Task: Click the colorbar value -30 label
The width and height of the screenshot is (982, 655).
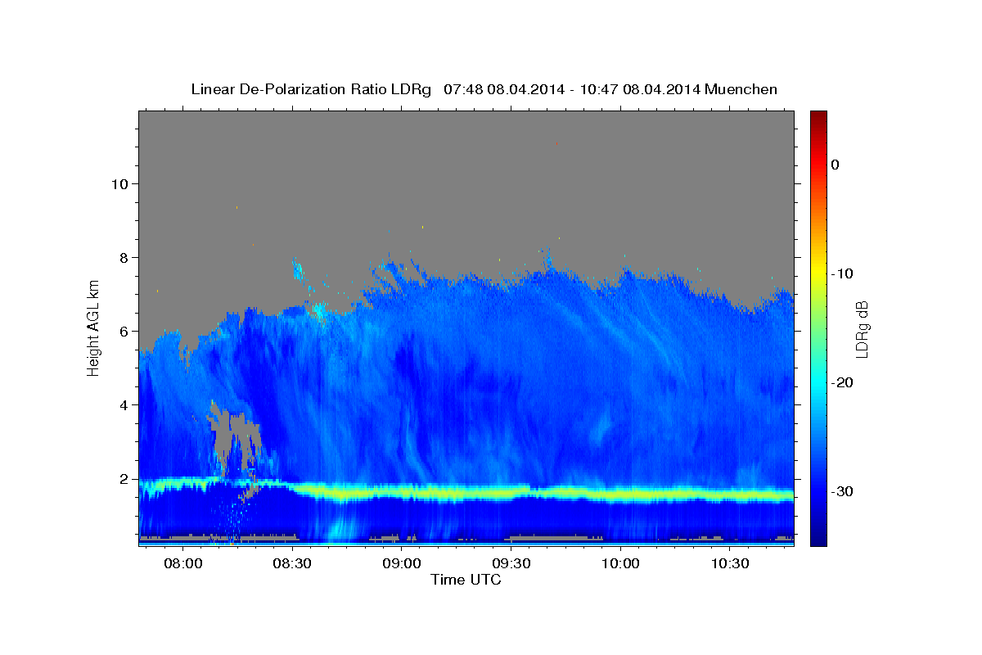Action: coord(843,491)
